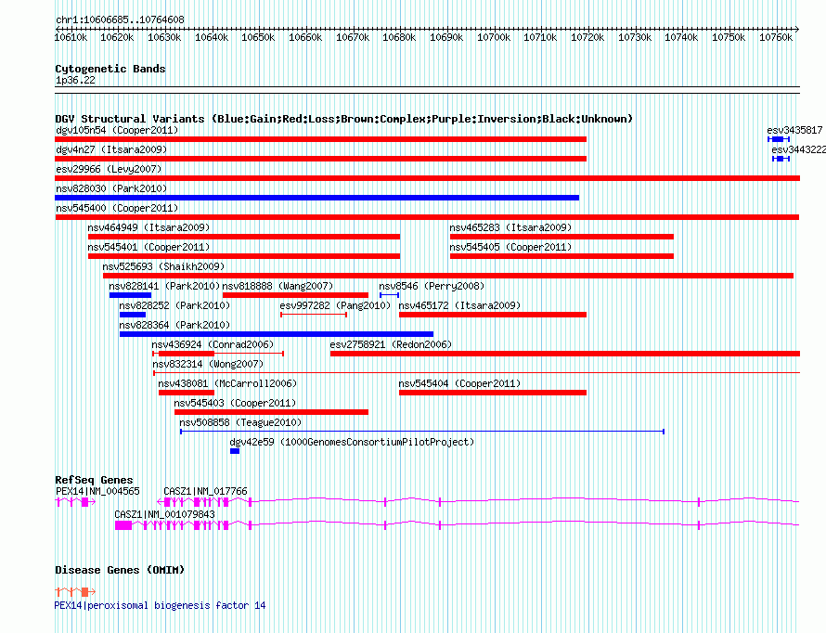This screenshot has height=633, width=826.
Task: Click the Disease Genes (OMIM) track heading
Action: (x=120, y=570)
